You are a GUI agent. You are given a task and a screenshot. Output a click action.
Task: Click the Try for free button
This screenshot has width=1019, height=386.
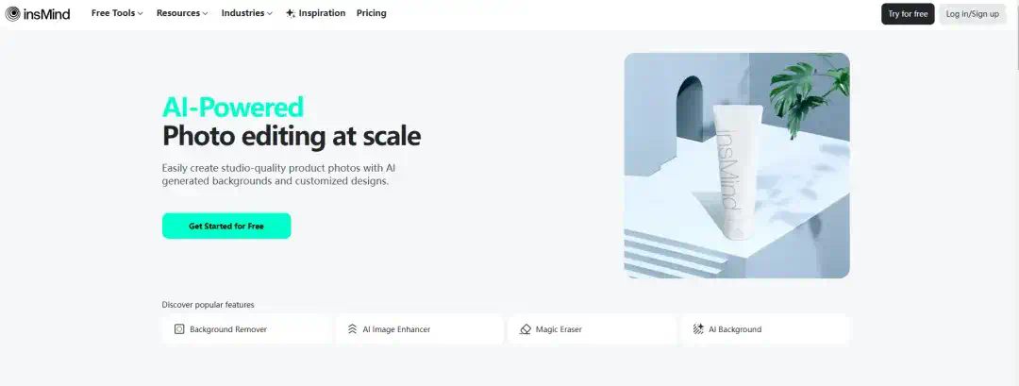click(x=908, y=13)
